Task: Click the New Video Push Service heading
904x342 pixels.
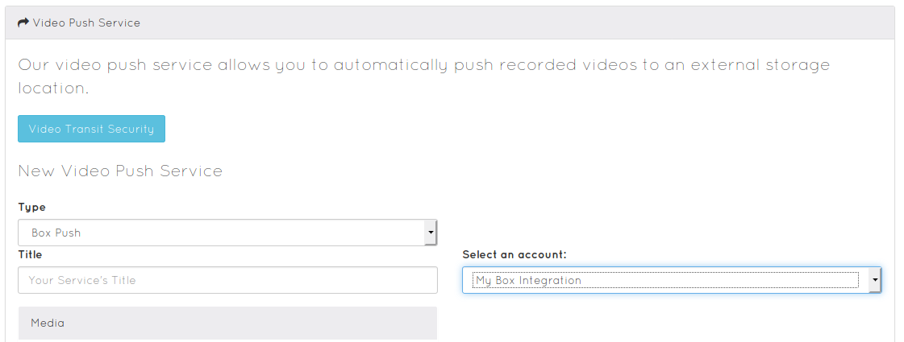Action: pyautogui.click(x=120, y=171)
